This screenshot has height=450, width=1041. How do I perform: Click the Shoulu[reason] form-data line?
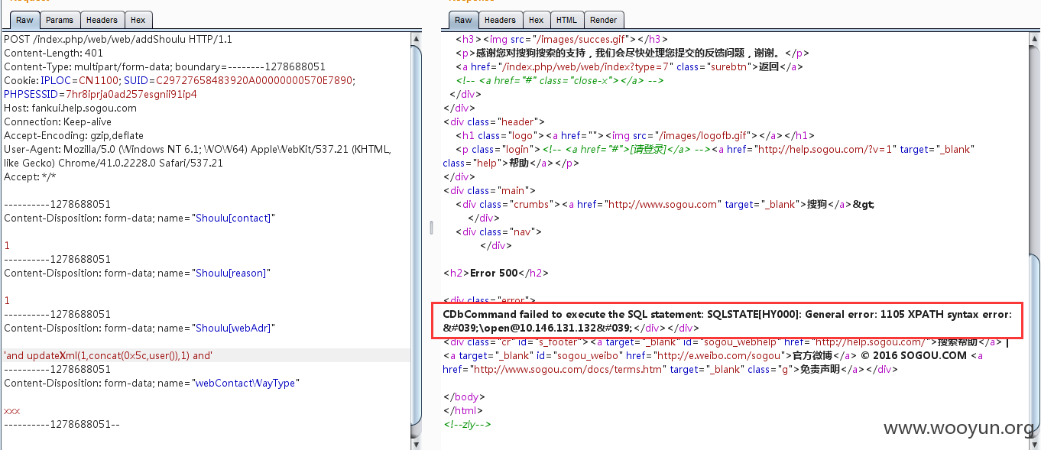point(137,273)
